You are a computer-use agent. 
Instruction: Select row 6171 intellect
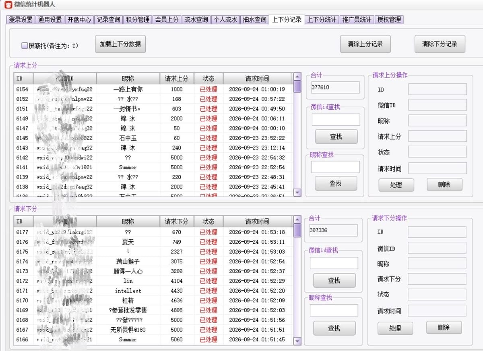coord(153,291)
